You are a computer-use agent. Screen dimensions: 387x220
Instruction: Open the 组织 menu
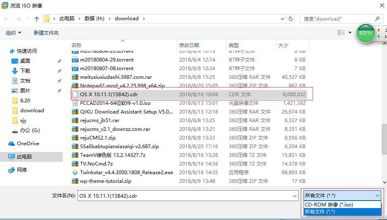(13, 33)
